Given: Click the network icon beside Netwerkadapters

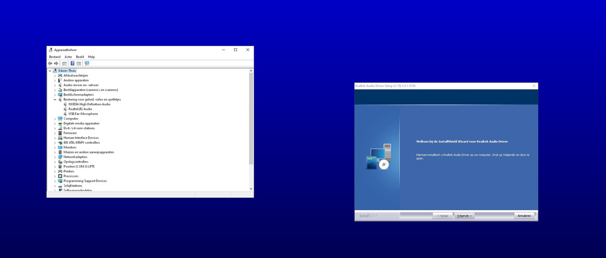Looking at the screenshot, I should pos(60,157).
